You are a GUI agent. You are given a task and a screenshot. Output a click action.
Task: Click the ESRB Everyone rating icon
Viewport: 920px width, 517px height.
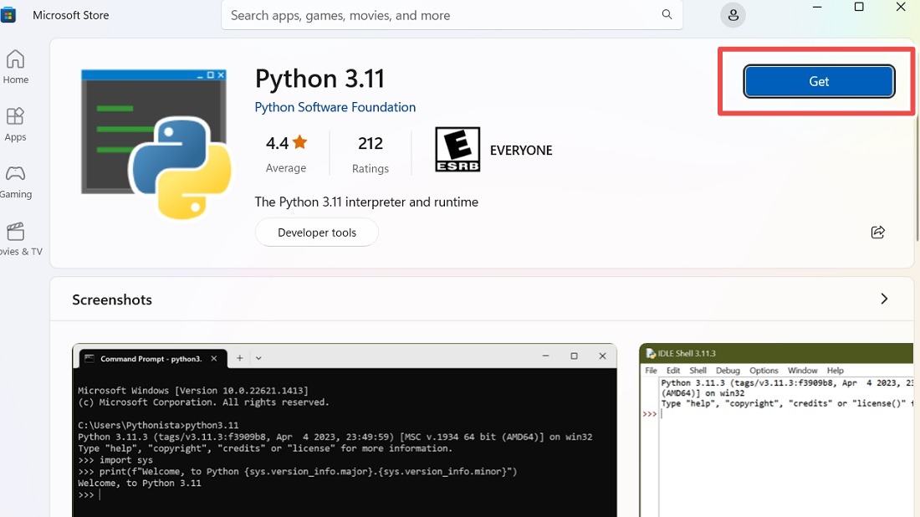pyautogui.click(x=457, y=149)
